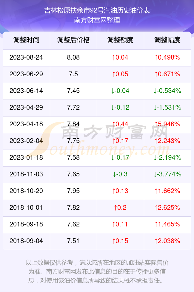Click the green ↓-0.3 adjustment value
This screenshot has height=292, width=194.
pyautogui.click(x=120, y=174)
